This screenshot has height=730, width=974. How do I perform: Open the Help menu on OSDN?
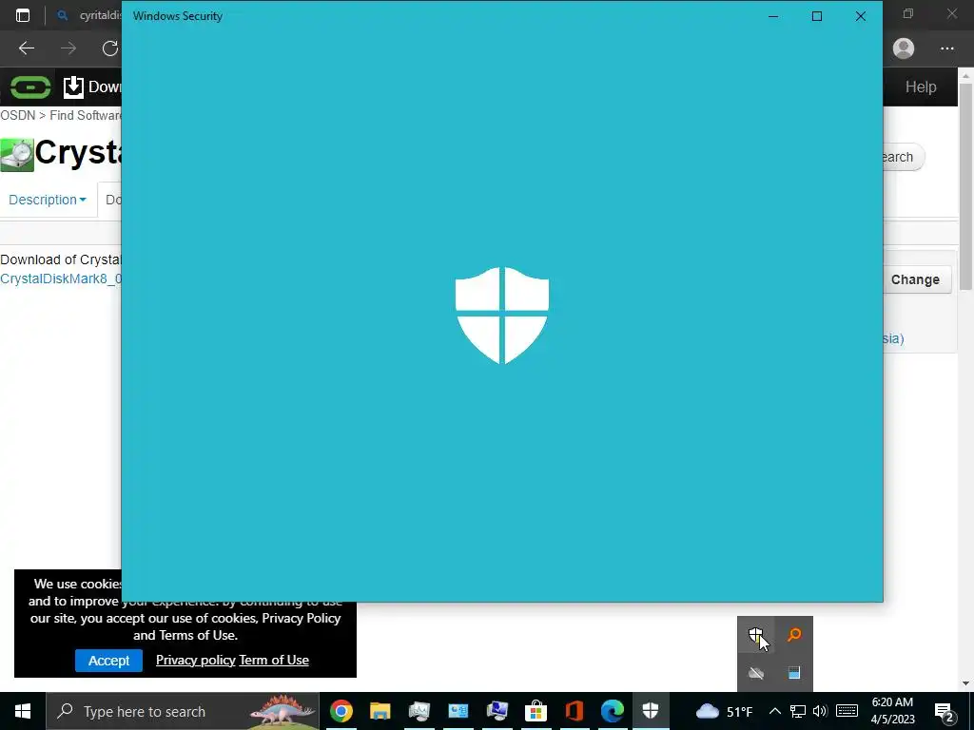921,86
